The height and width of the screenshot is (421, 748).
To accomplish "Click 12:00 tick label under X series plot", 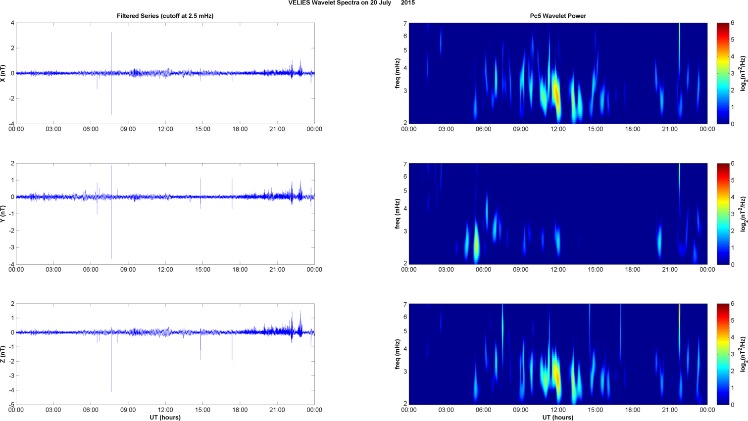I will [x=165, y=129].
